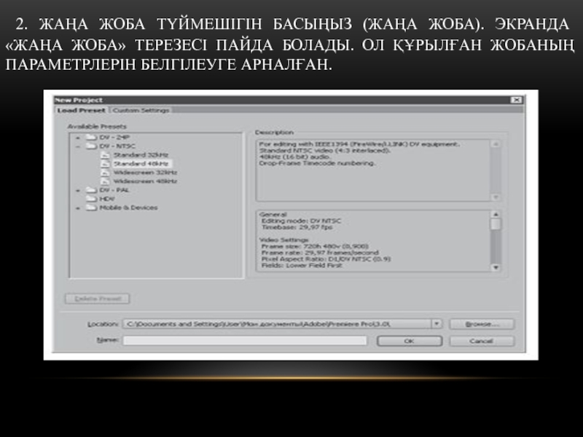Viewport: 583px width, 437px height.
Task: Click the Widescreen 48kHz preset icon
Action: point(106,181)
